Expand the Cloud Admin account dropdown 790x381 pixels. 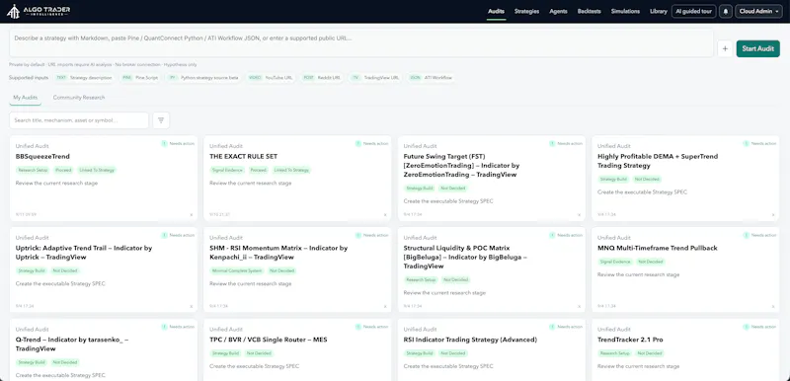[758, 11]
